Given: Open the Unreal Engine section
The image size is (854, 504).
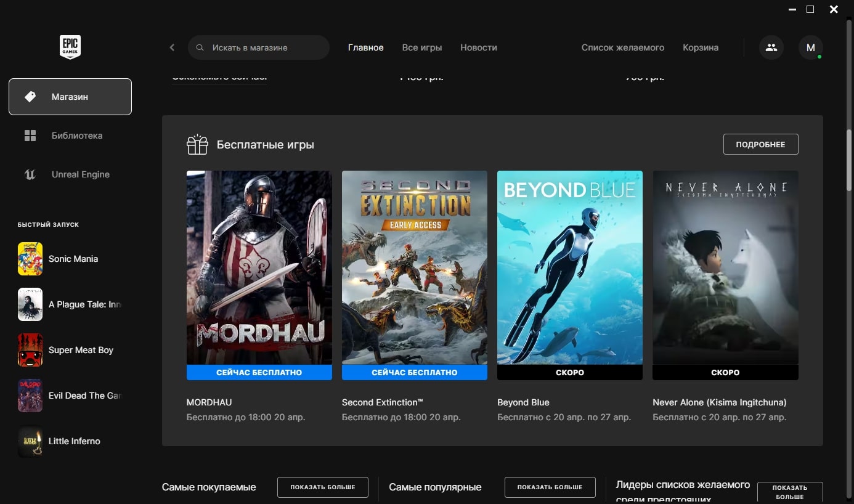Looking at the screenshot, I should (70, 174).
